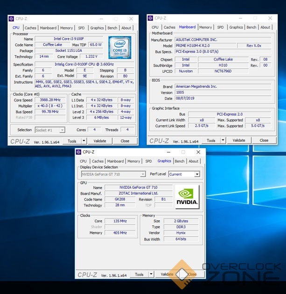Click the Close button in Mainboard window
The image size is (286, 294).
(x=264, y=140)
